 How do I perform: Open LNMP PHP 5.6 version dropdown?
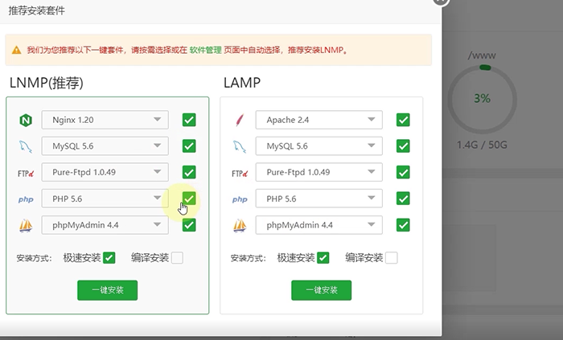tap(105, 199)
